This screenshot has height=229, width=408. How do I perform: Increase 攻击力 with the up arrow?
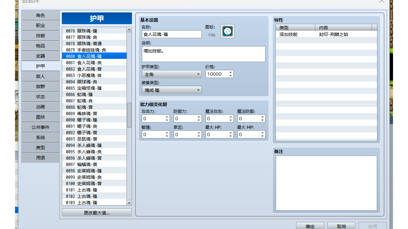coord(167,117)
